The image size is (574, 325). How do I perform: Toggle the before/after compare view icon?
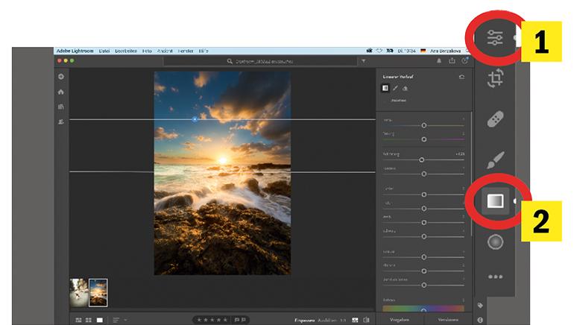click(366, 320)
